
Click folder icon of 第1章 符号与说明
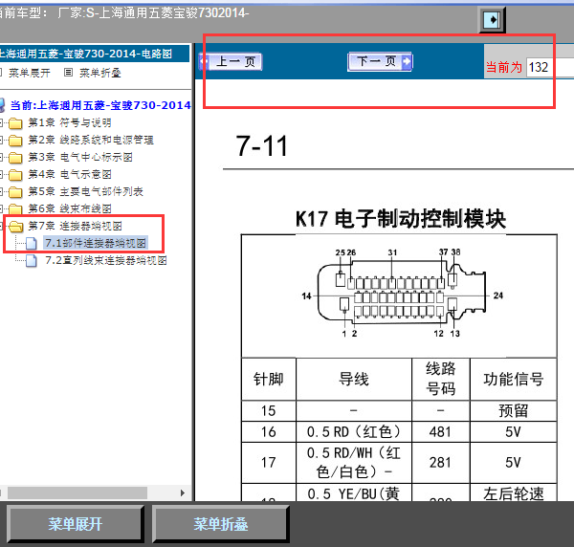[15, 123]
